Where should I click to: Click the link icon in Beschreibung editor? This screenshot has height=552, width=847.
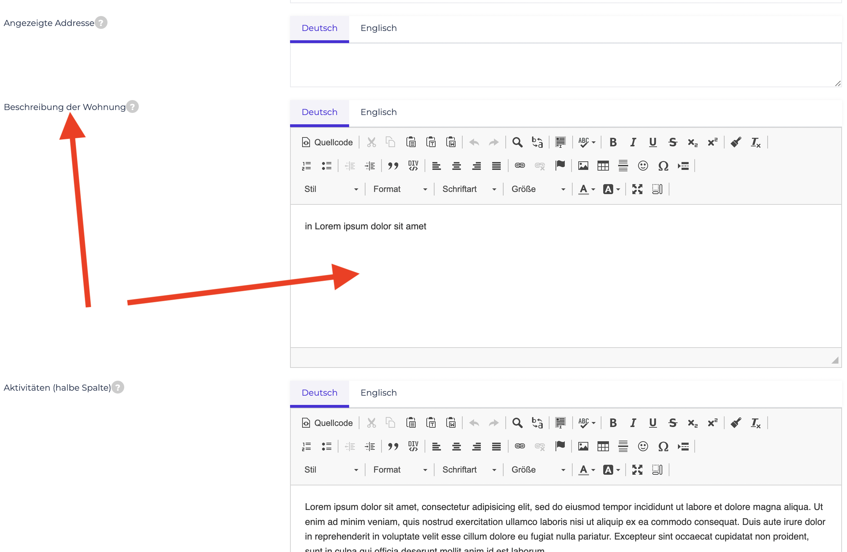pyautogui.click(x=520, y=166)
